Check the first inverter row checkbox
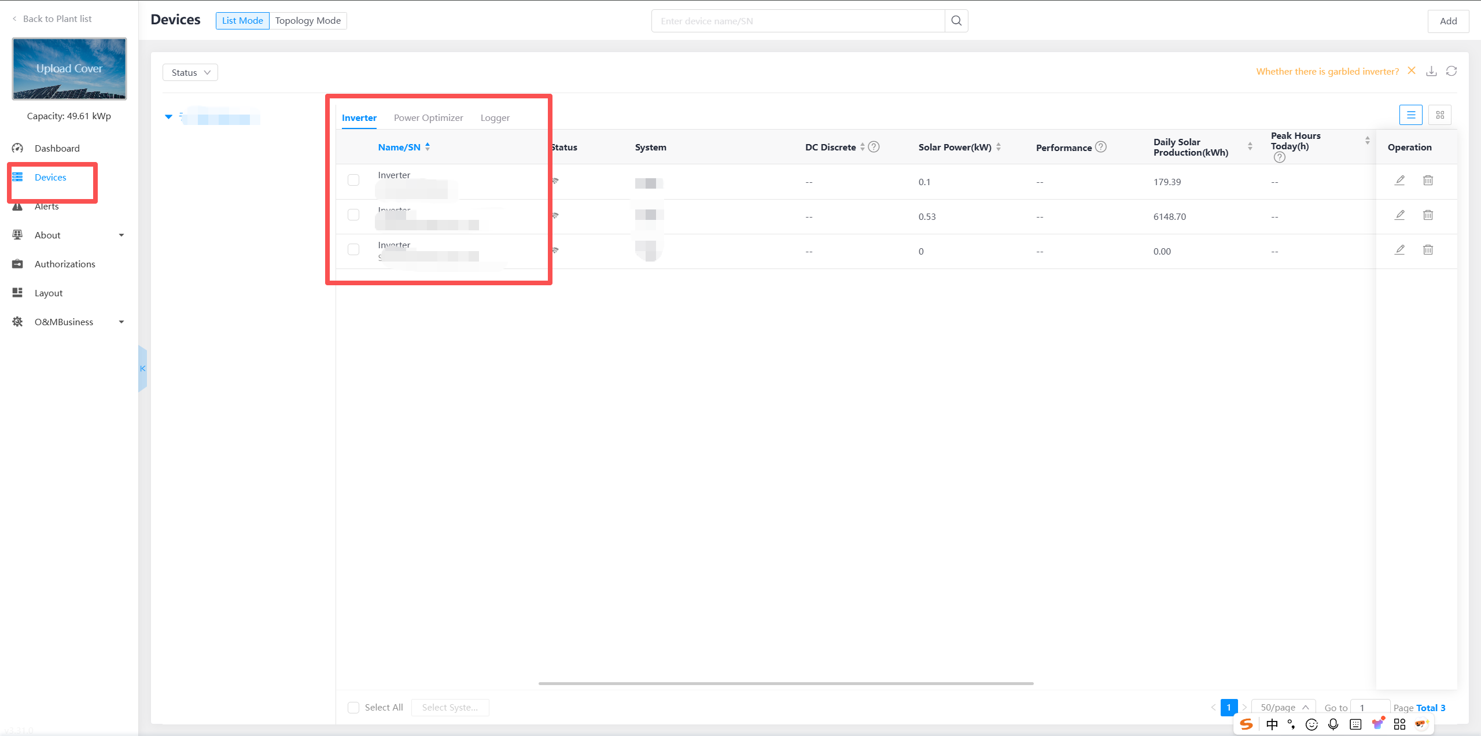 353,180
